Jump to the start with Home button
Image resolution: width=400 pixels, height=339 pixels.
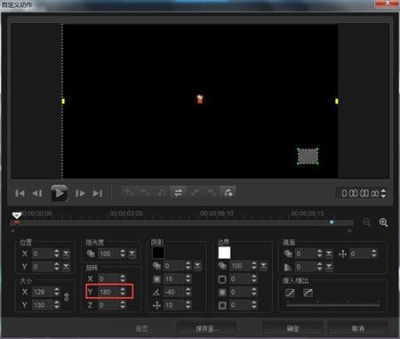click(x=20, y=193)
